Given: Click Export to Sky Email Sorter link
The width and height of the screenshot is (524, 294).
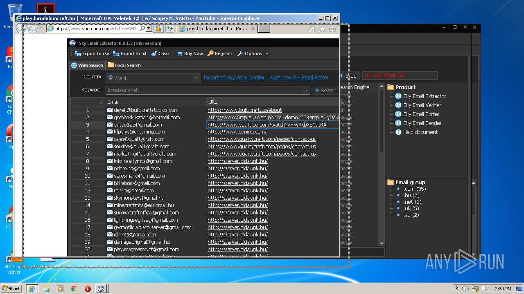Looking at the screenshot, I should point(299,78).
